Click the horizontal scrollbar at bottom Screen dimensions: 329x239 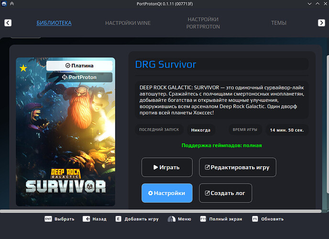(161, 211)
